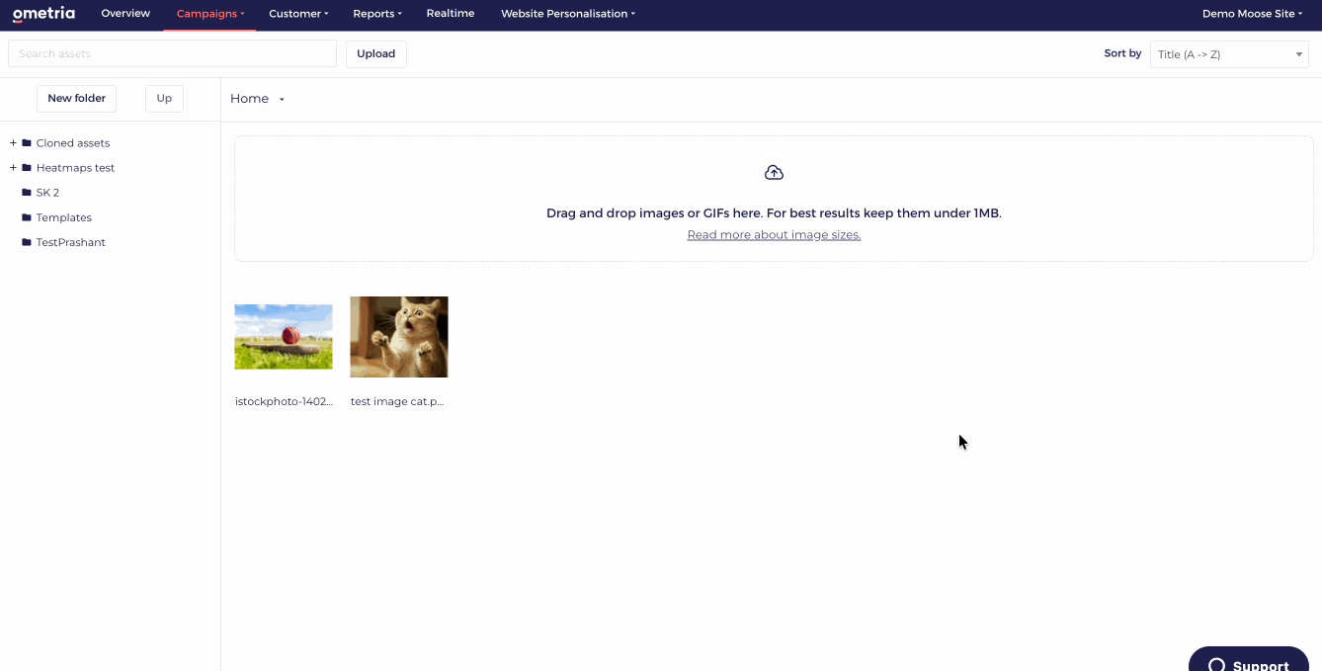This screenshot has width=1322, height=671.
Task: Open the Campaigns menu
Action: (x=210, y=14)
